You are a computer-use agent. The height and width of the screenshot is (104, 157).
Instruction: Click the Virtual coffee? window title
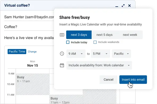17,5
